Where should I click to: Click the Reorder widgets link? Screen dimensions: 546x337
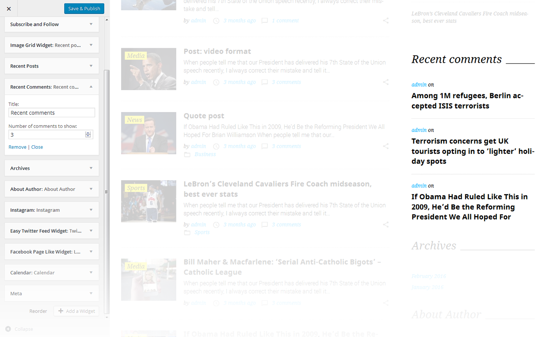point(38,311)
